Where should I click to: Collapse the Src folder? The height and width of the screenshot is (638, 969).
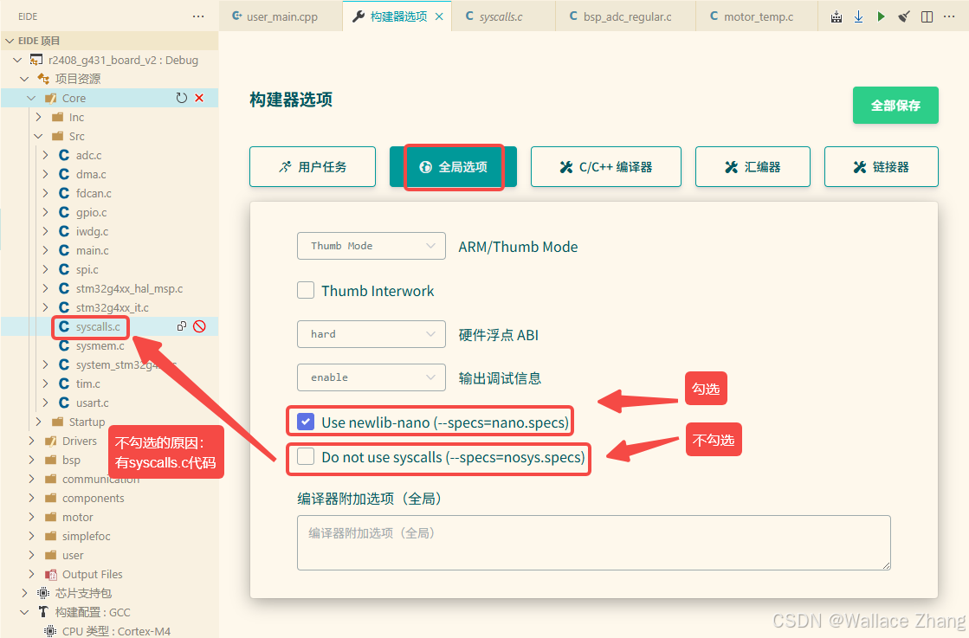pos(38,136)
